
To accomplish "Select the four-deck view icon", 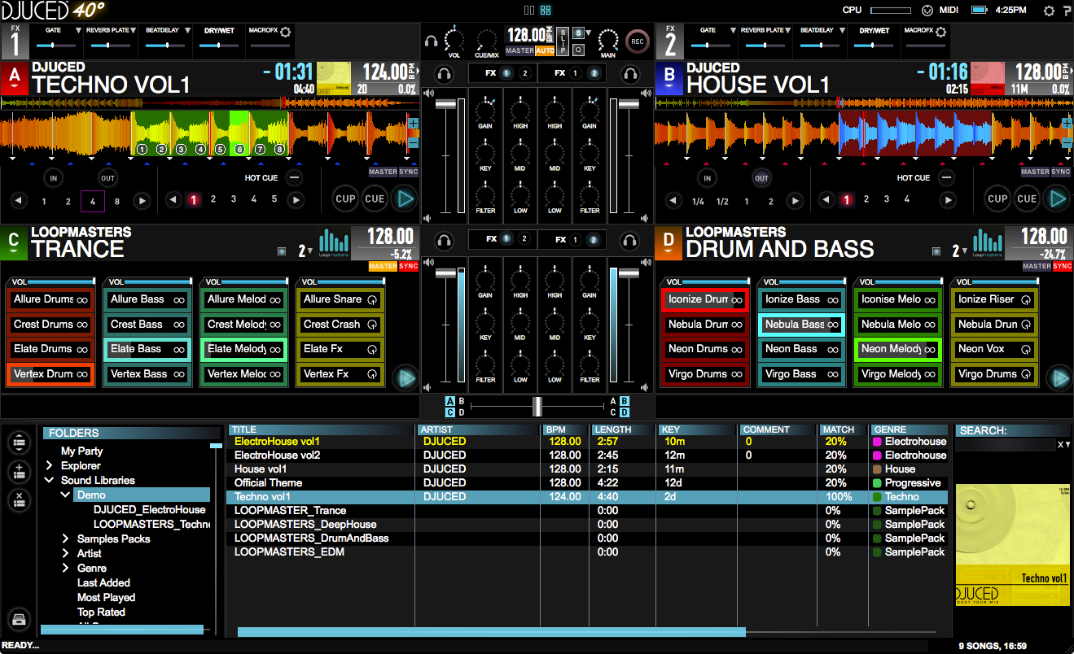I will tap(544, 11).
